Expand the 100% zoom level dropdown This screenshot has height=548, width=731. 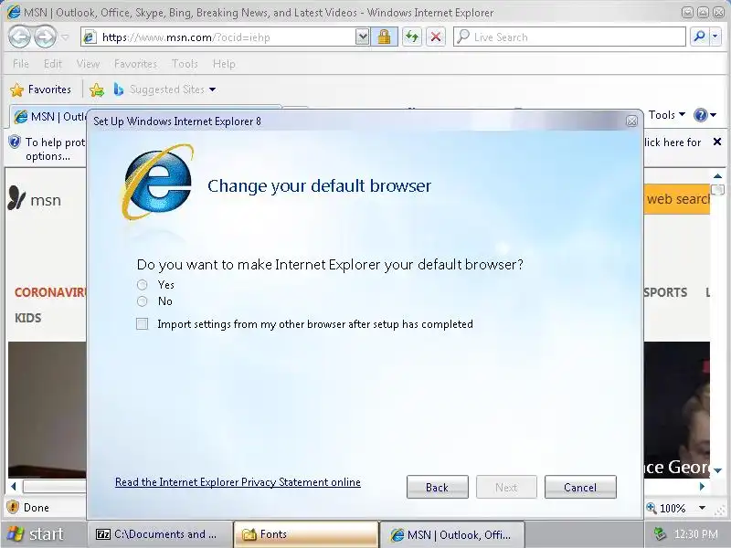(702, 508)
